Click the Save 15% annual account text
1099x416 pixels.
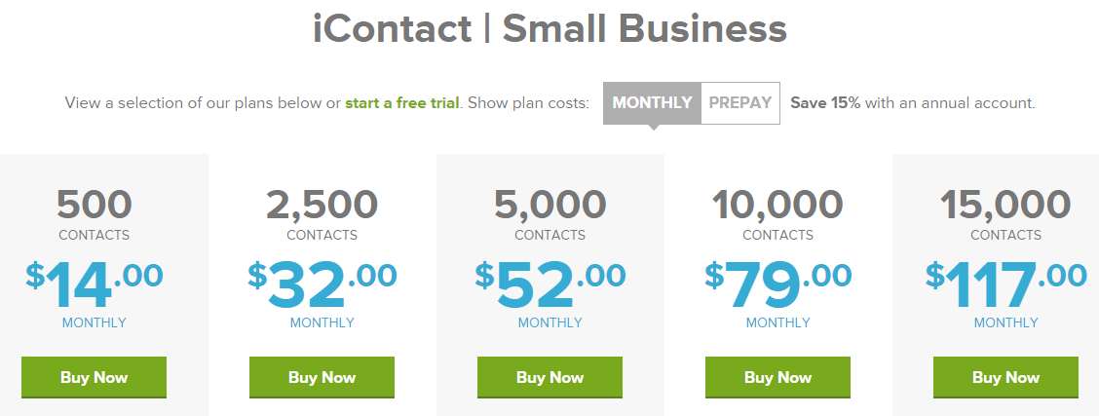[913, 103]
